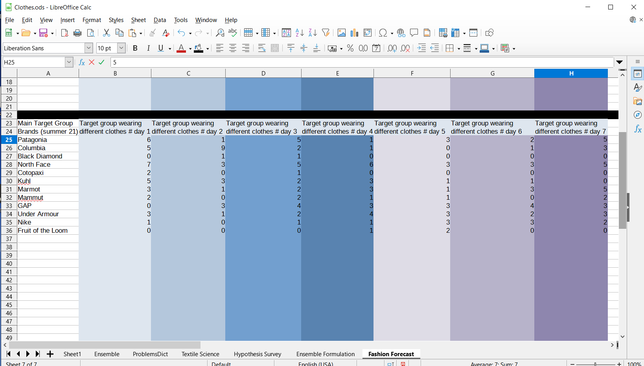Expand the formula bar

(620, 62)
